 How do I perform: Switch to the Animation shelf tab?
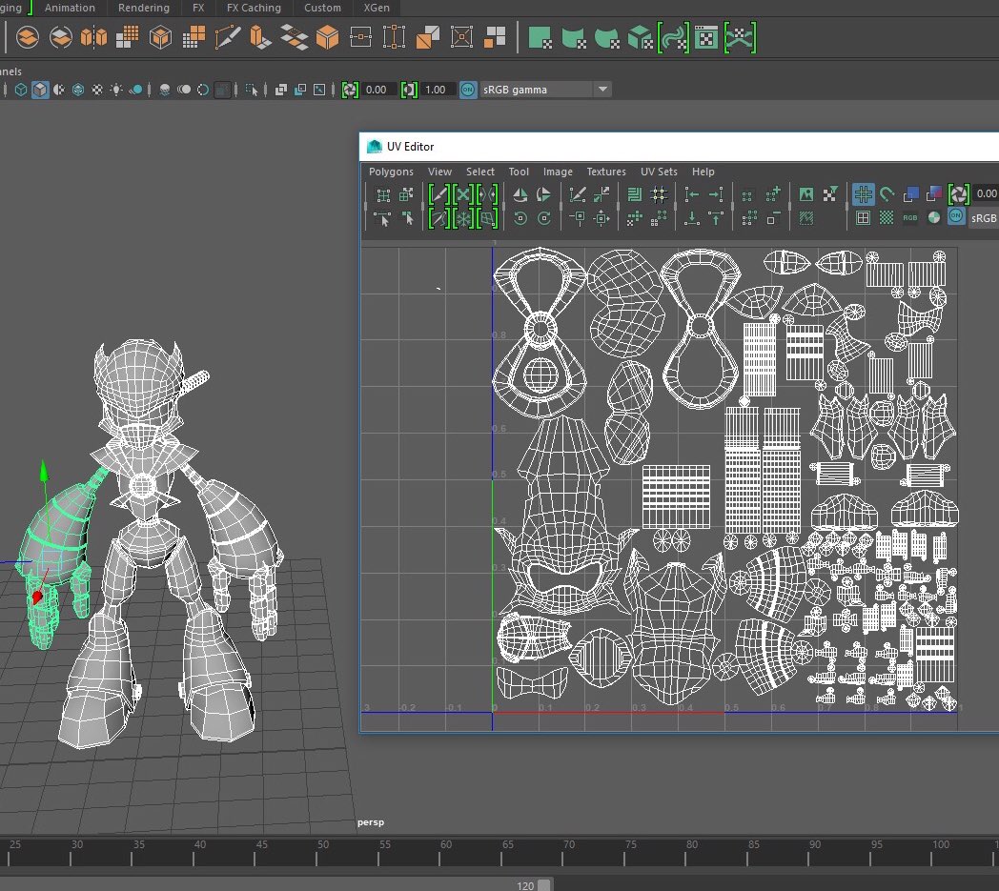[70, 8]
